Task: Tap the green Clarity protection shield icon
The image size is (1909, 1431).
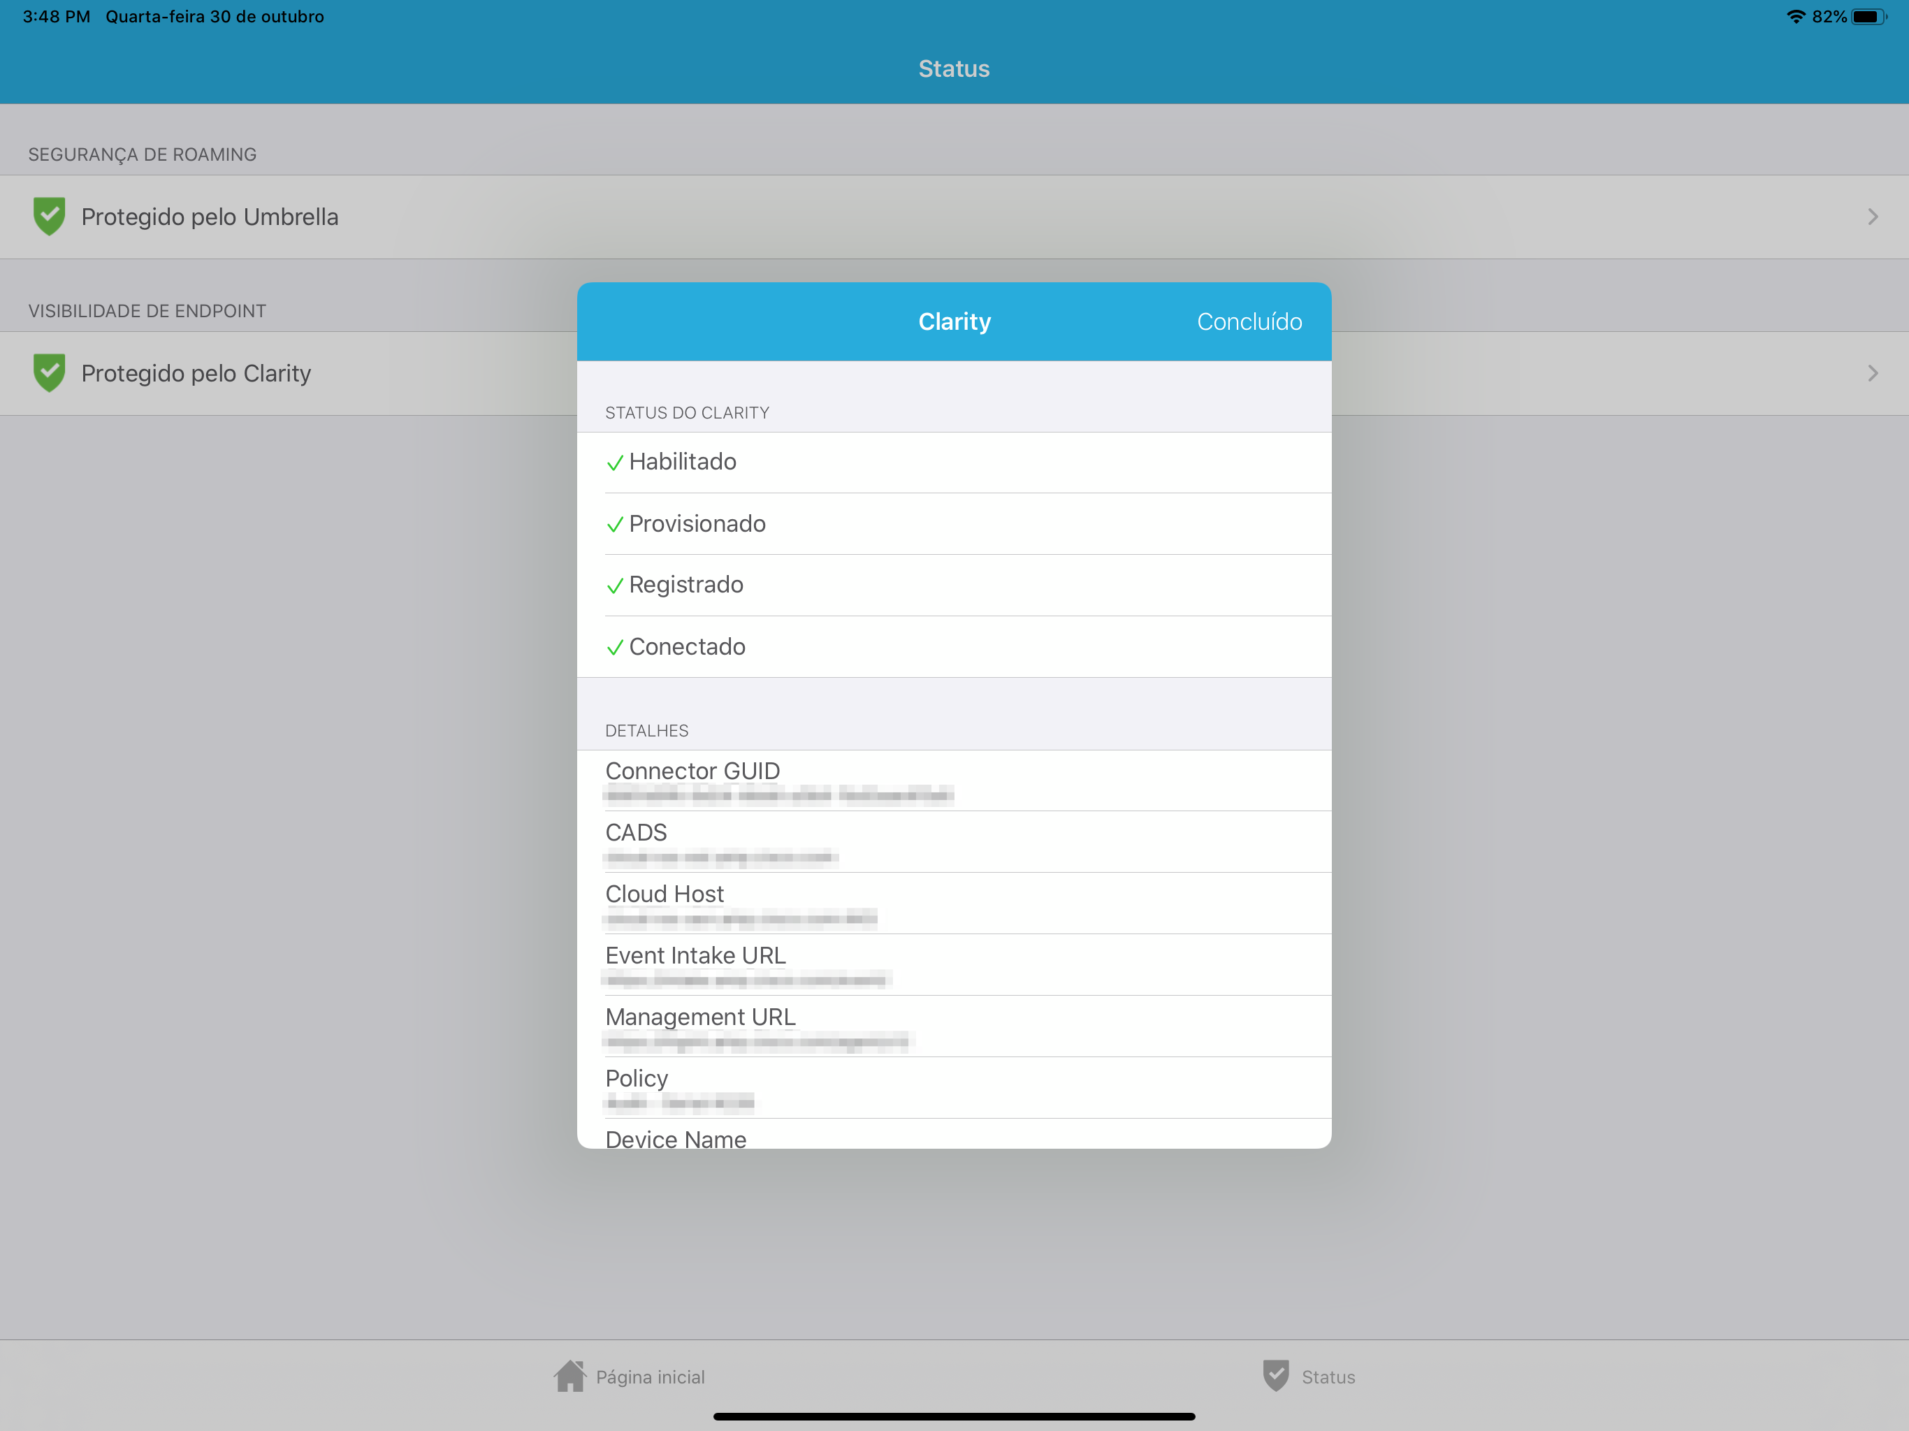Action: pos(49,373)
